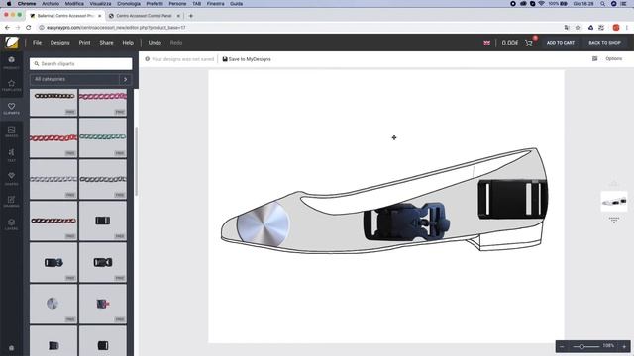Pick the pink chain clipart
Screen dimensions: 634x356
coord(103,103)
